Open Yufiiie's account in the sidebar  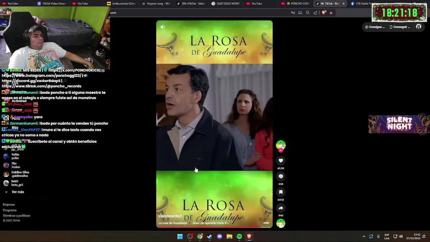coord(12,156)
